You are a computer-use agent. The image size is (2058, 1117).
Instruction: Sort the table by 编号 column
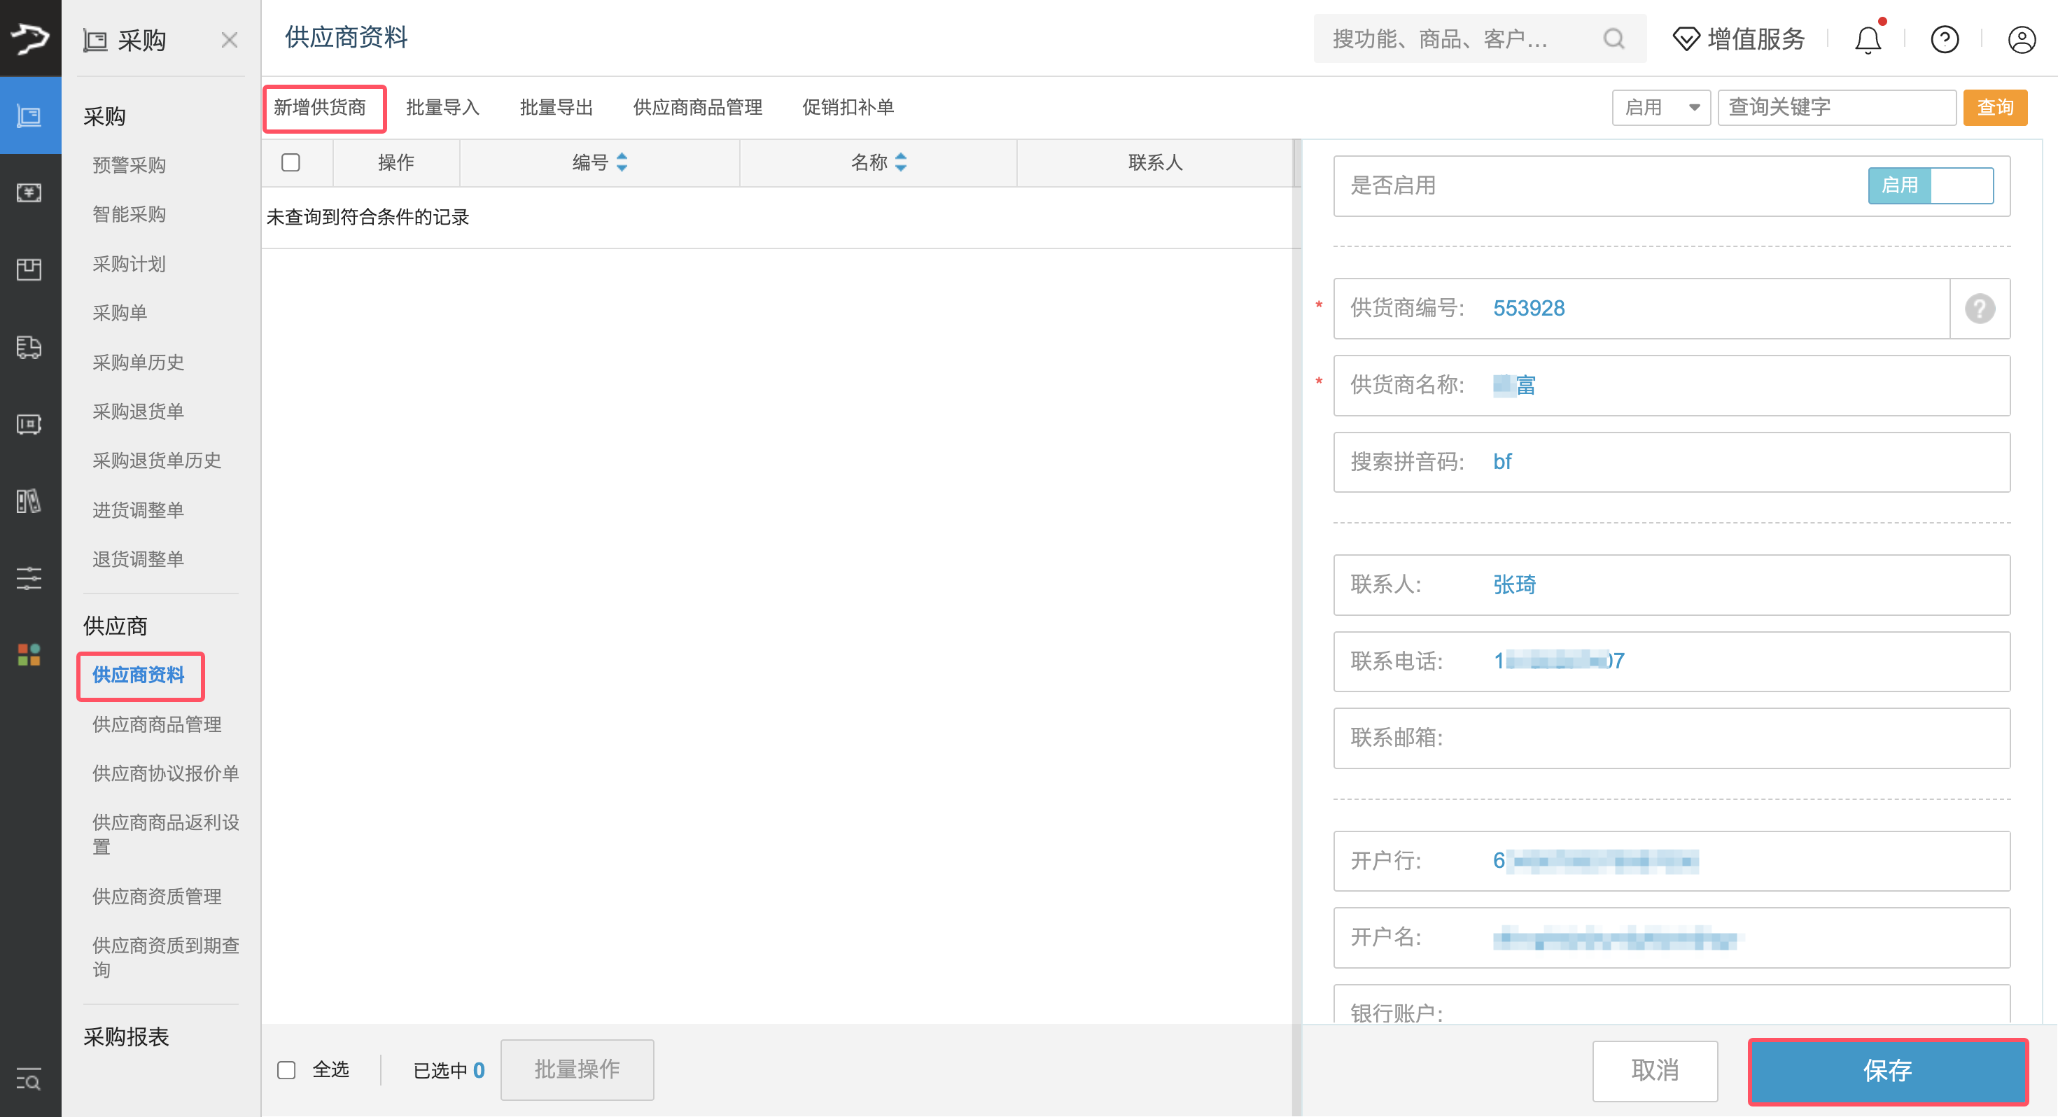(598, 162)
